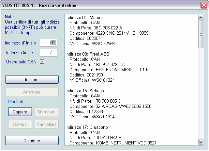
Task: Click the 'Risultati' group label
Action: click(15, 102)
